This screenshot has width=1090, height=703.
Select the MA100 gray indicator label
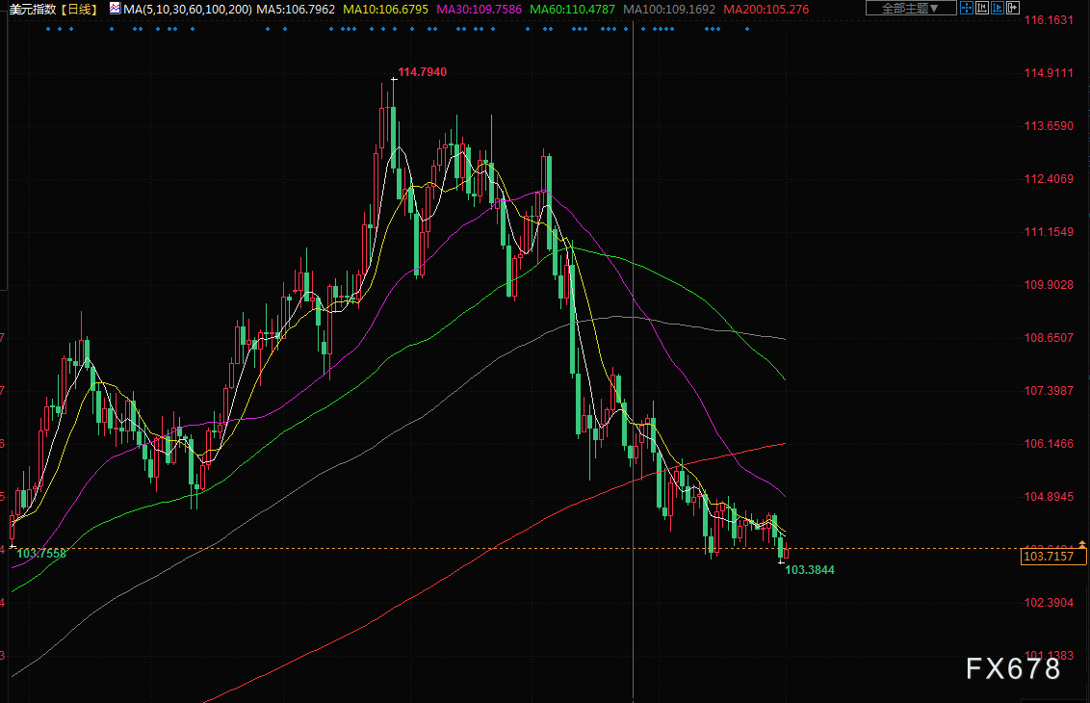[669, 9]
